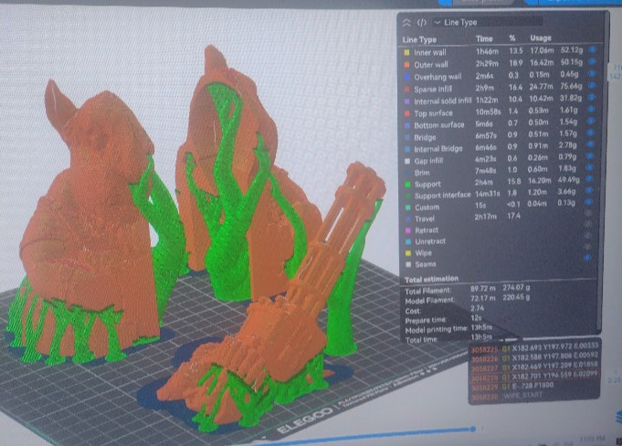622x446 pixels.
Task: Click the white Seams color swatch
Action: 408,264
